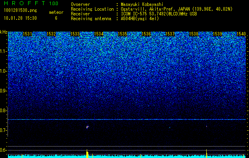Click the 1538 time marker
This screenshot has height=158, width=249.
194,34
